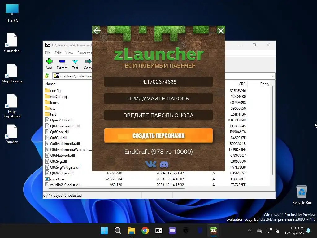Sort by the Encry column header
The width and height of the screenshot is (317, 238).
tap(265, 84)
